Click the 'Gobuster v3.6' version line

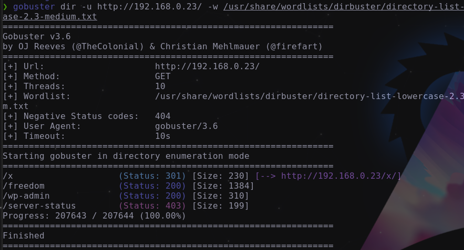click(37, 37)
